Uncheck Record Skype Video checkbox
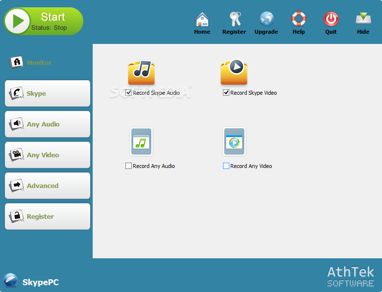This screenshot has height=292, width=382. [x=226, y=93]
